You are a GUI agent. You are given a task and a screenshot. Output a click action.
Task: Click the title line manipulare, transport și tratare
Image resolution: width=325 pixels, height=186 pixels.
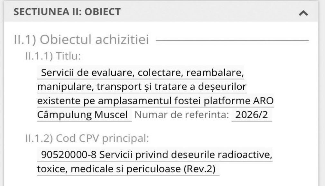point(142,87)
